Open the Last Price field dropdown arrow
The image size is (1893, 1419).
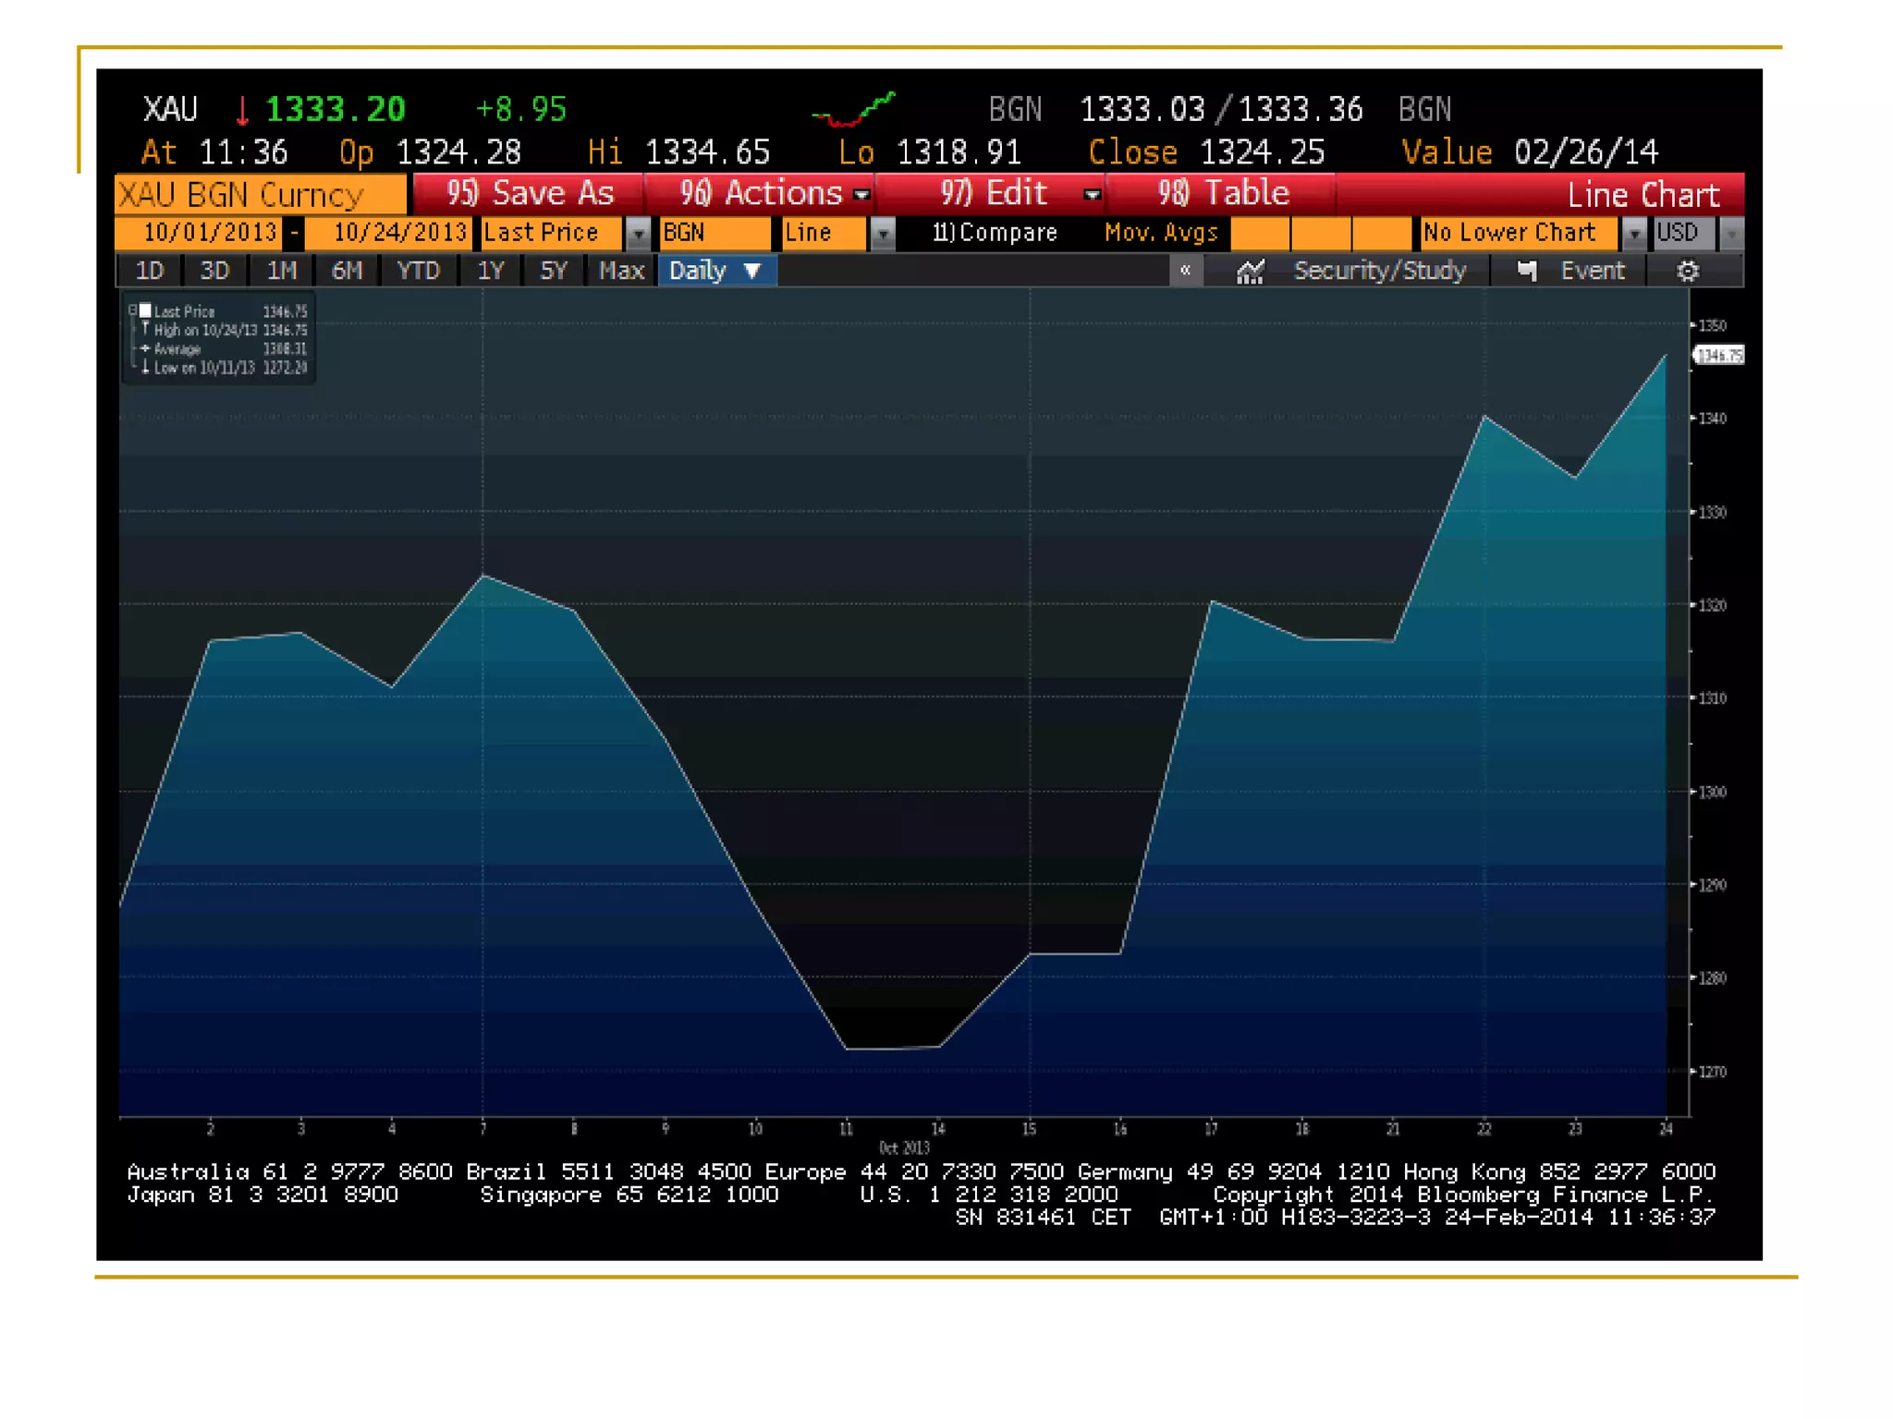(x=638, y=234)
